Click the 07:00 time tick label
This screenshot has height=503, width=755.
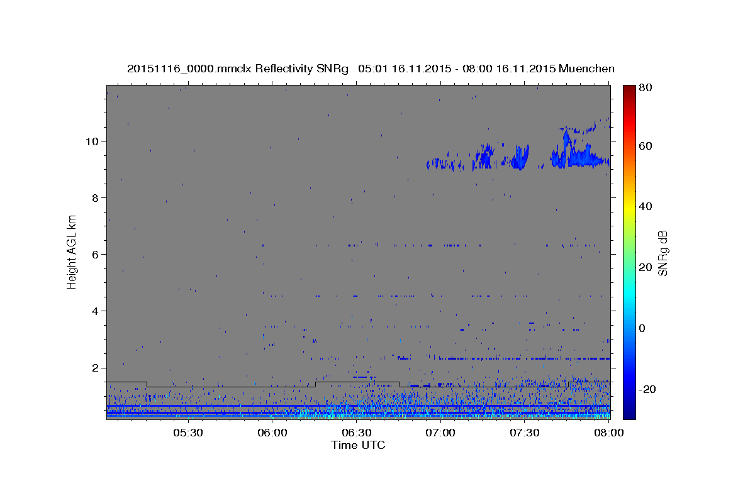pyautogui.click(x=440, y=433)
